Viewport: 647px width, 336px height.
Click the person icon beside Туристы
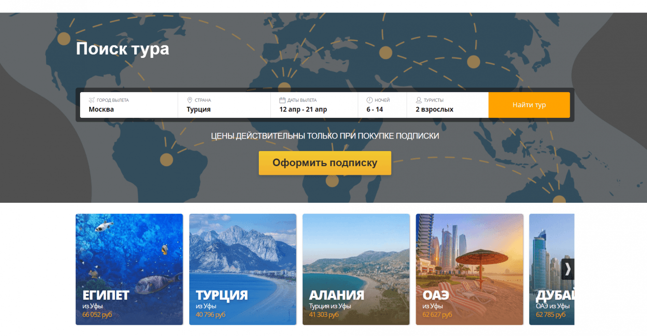(x=419, y=100)
